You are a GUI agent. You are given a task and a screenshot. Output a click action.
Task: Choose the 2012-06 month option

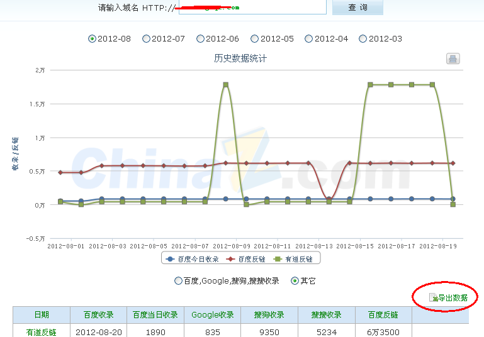pyautogui.click(x=201, y=39)
